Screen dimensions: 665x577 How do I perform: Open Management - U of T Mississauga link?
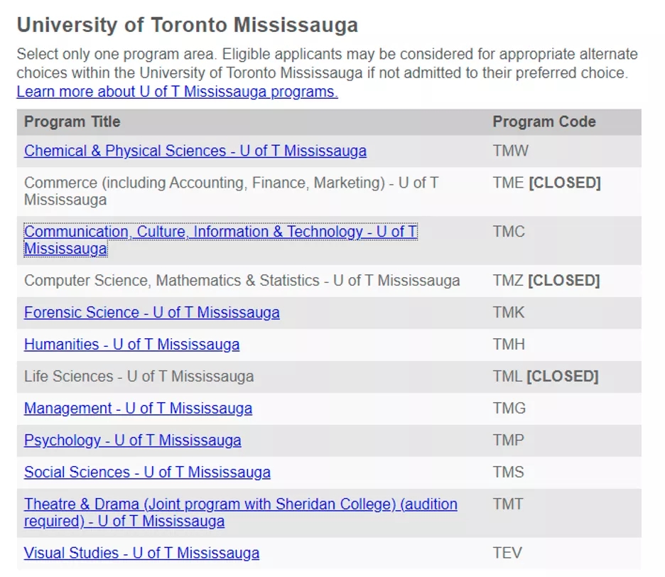coord(139,409)
